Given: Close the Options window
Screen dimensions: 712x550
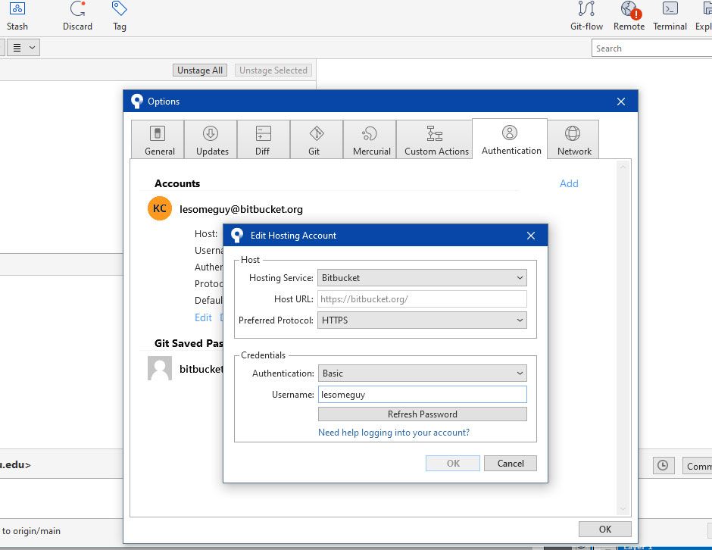Looking at the screenshot, I should coord(621,102).
